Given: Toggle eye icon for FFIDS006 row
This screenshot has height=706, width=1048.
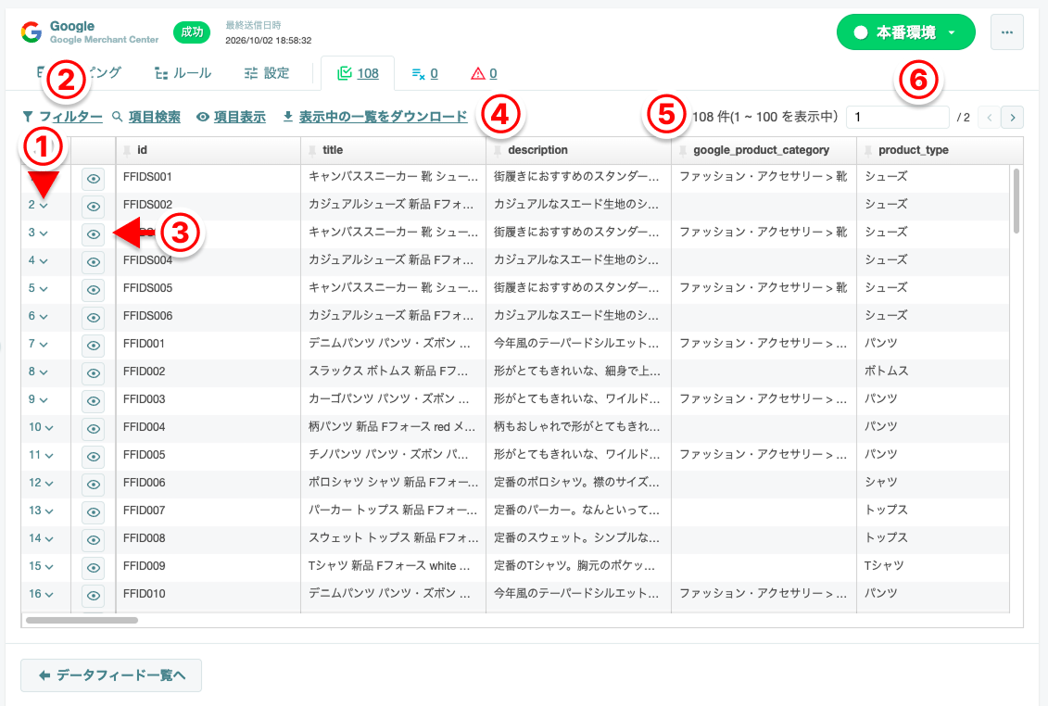Looking at the screenshot, I should click(x=94, y=318).
